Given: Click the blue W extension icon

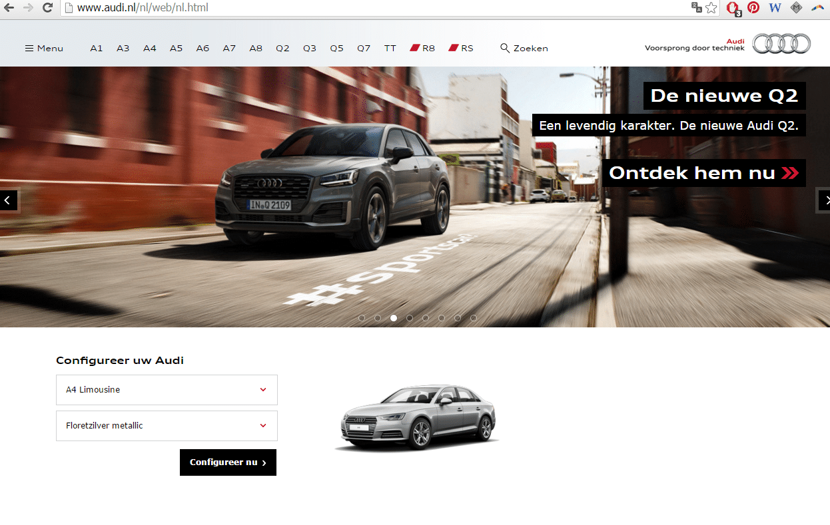Looking at the screenshot, I should click(775, 8).
